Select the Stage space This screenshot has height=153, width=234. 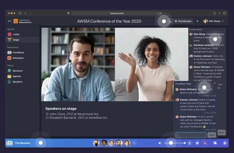(23, 40)
